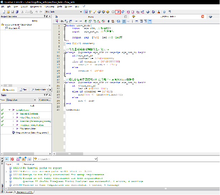Click the Save file disk icon
Viewport: 220px width, 195px height.
[x=13, y=12]
